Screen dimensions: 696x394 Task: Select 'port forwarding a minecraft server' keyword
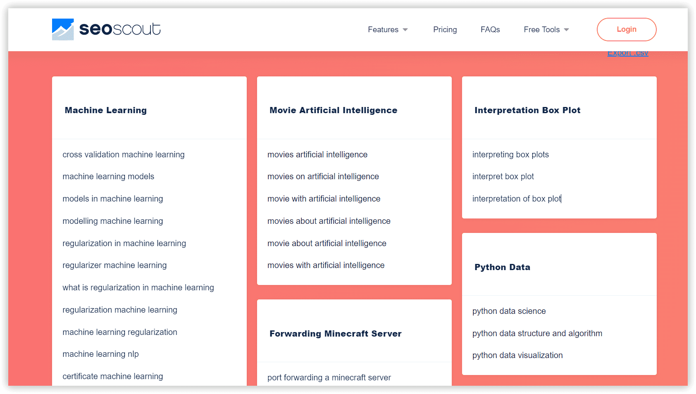(x=329, y=377)
